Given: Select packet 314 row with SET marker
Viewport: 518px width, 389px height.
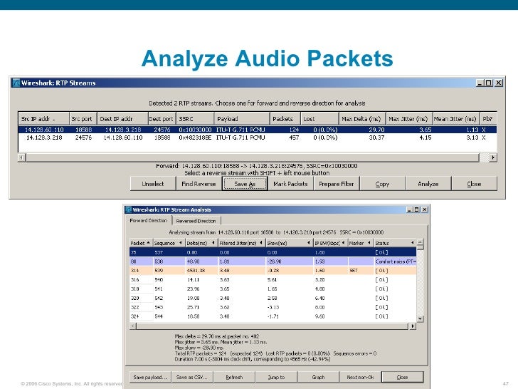Looking at the screenshot, I should (273, 271).
